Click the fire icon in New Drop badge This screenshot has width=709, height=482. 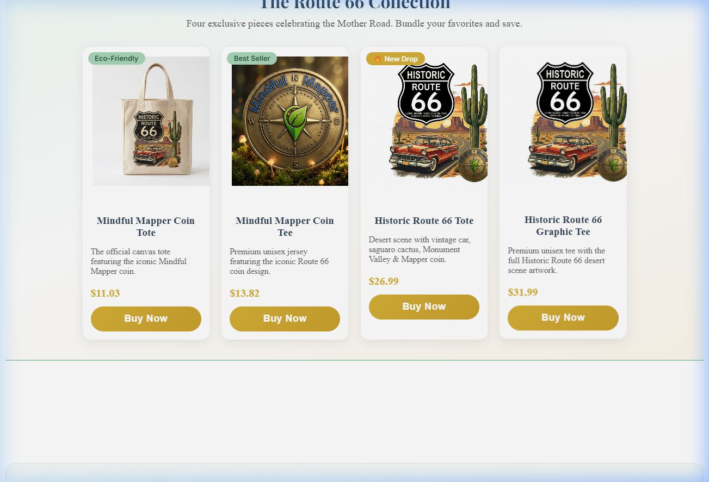coord(378,59)
